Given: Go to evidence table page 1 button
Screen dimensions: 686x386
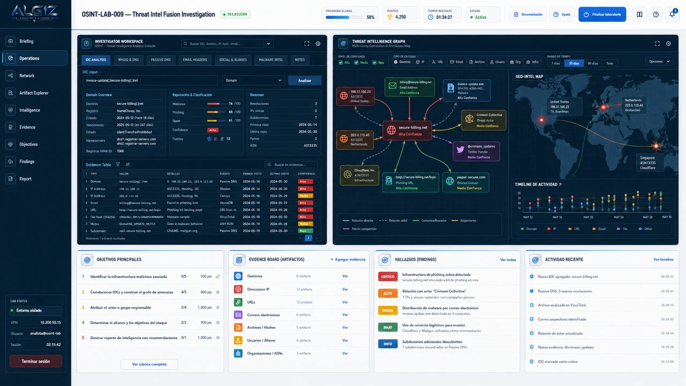Looking at the screenshot, I should [x=308, y=238].
